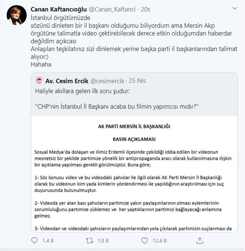This screenshot has width=245, height=251.
Task: Click the 1,4 B reply count
Action: [x=48, y=241]
